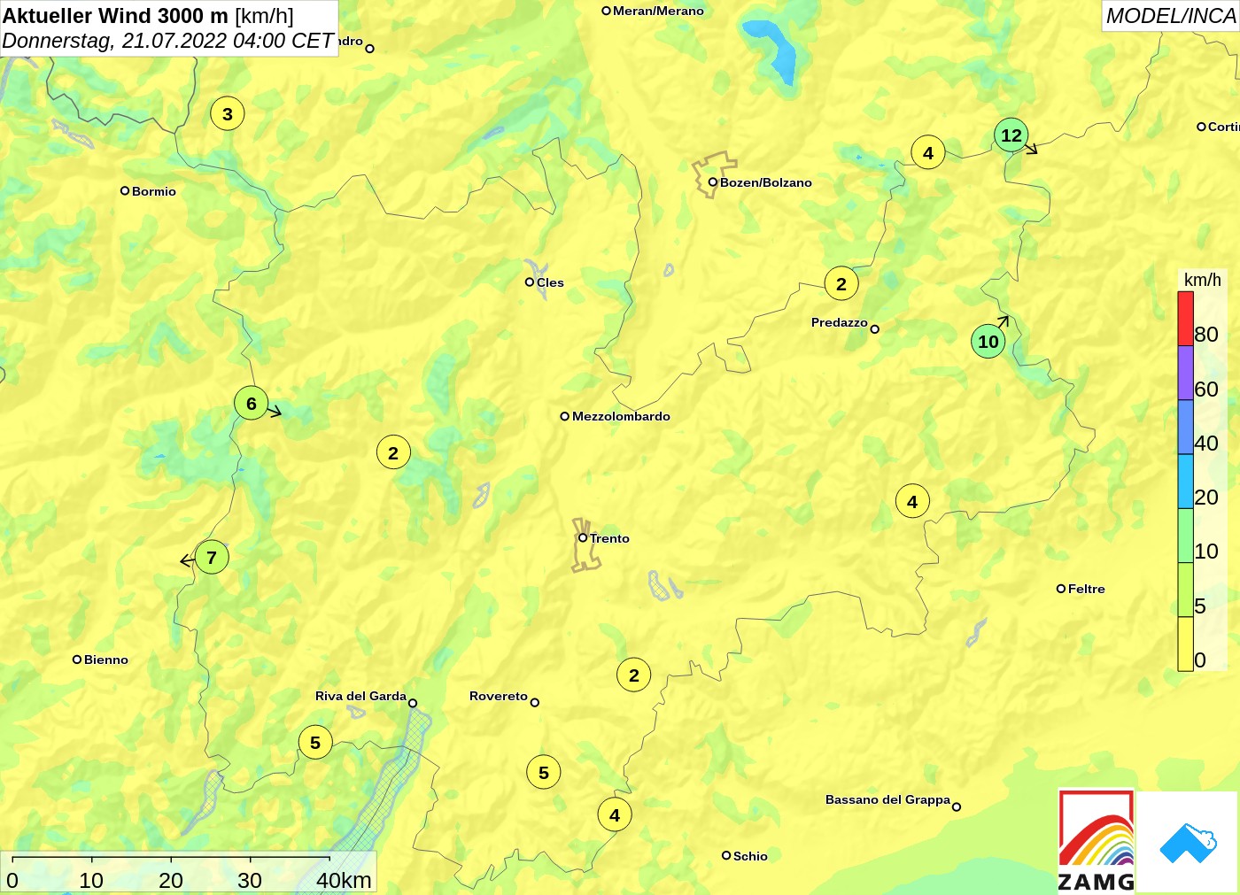Click the Trento city marker

pos(583,538)
